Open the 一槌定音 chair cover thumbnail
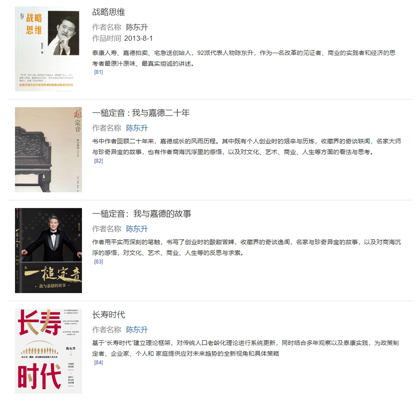 click(x=48, y=149)
